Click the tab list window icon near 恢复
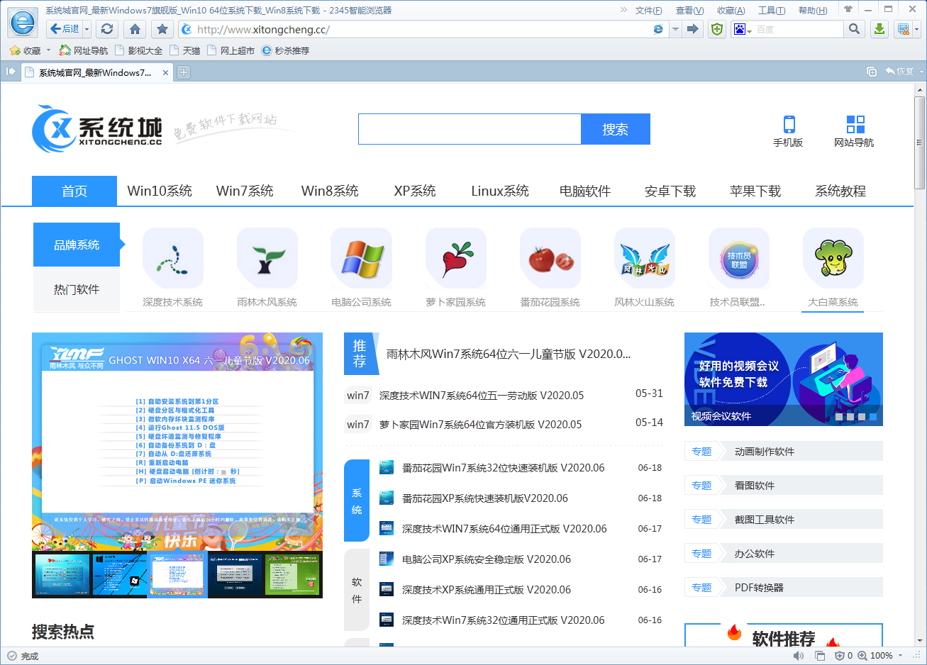 (x=872, y=72)
